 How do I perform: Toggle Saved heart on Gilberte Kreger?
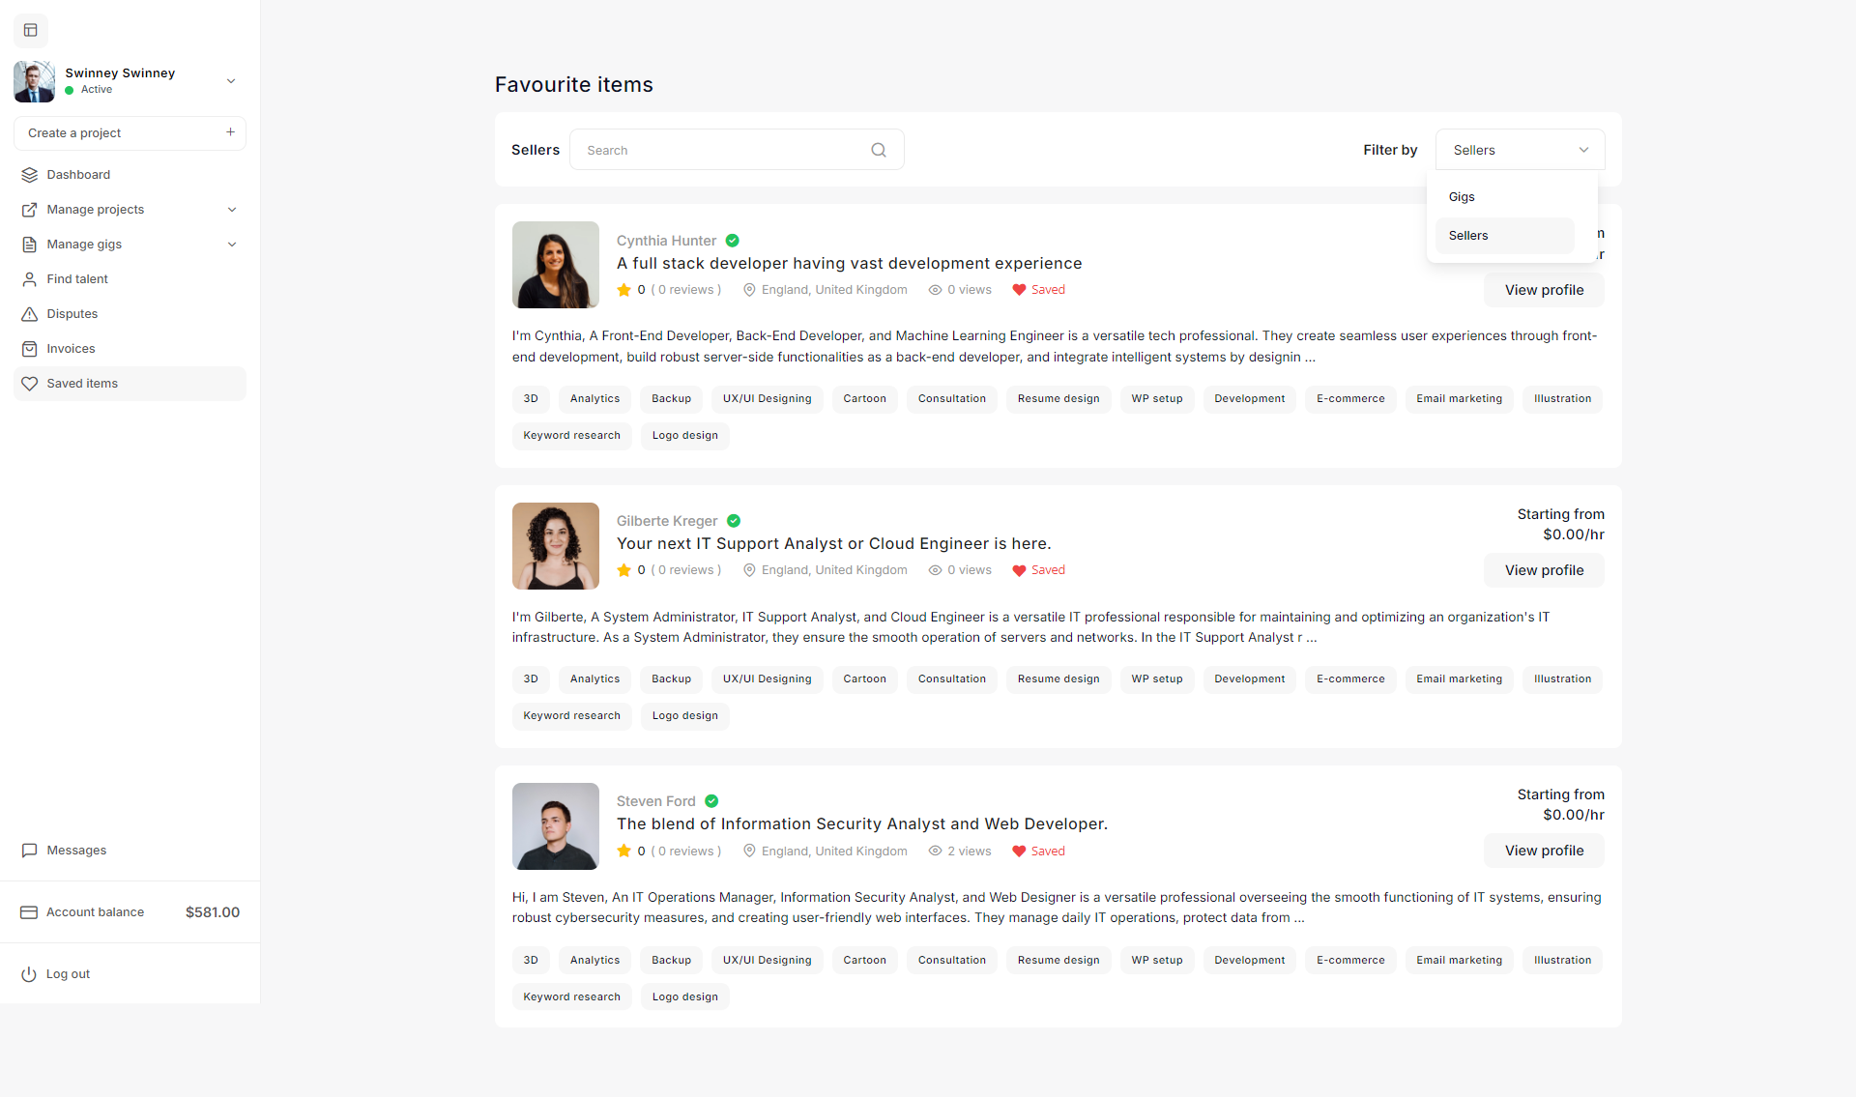[1019, 570]
